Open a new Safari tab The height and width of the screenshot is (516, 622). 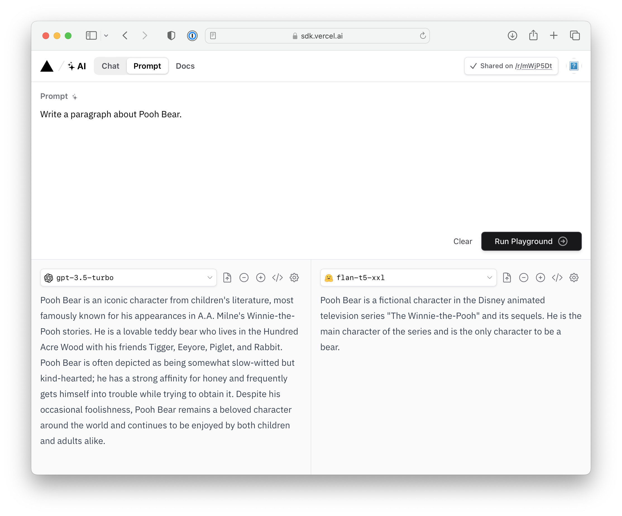[x=554, y=35]
